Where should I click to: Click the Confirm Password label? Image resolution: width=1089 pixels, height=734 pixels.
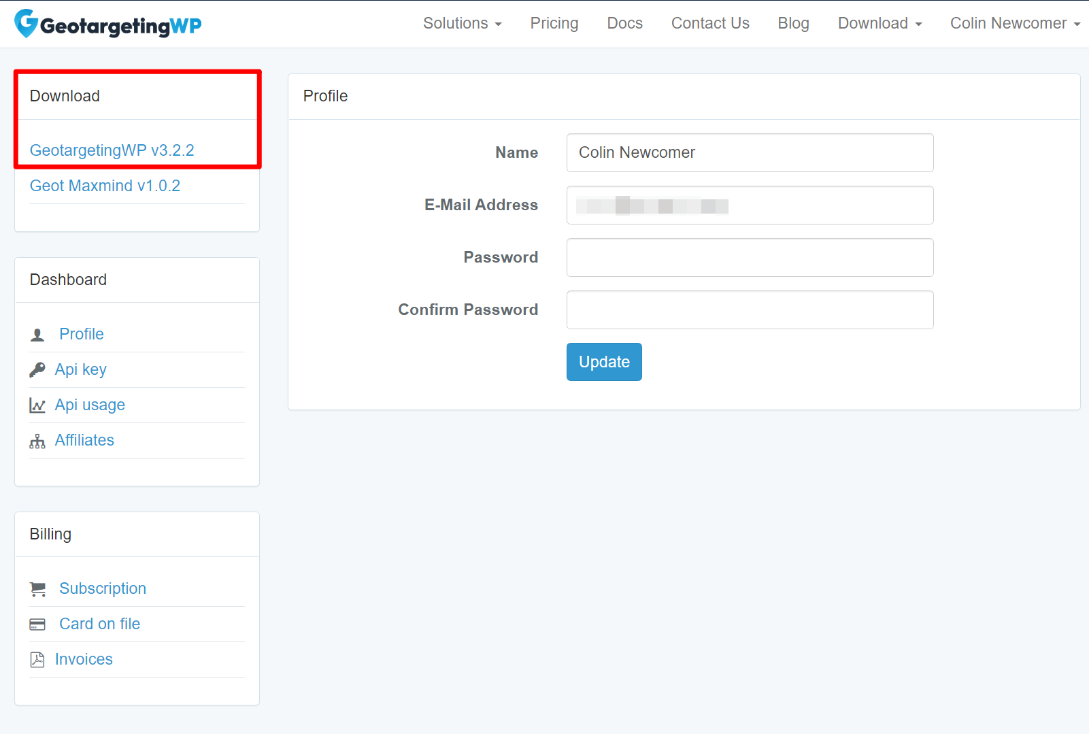tap(468, 310)
